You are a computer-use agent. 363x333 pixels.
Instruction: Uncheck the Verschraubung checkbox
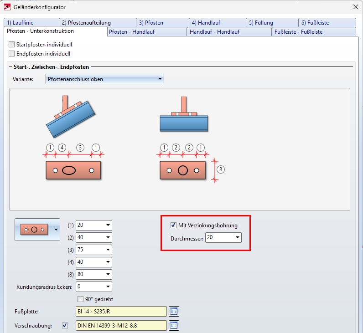65,326
